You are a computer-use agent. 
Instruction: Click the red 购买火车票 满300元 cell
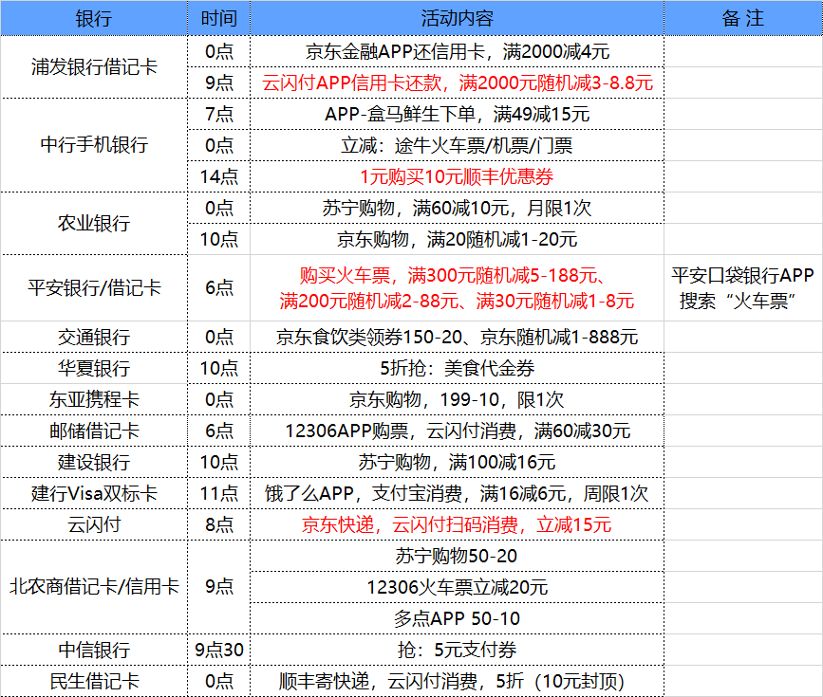pos(458,288)
